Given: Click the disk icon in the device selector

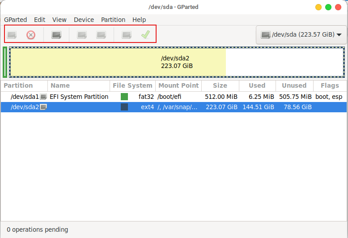Looking at the screenshot, I should click(x=265, y=34).
